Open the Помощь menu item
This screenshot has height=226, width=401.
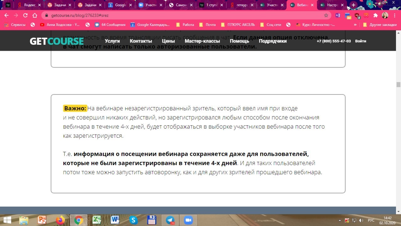click(239, 41)
